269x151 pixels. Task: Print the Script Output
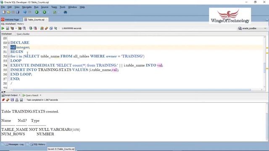point(17,100)
